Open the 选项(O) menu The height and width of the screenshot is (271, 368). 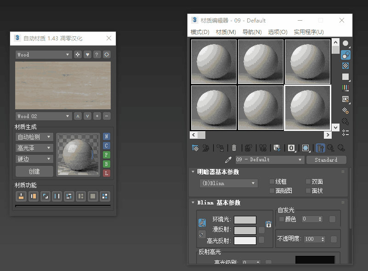(277, 32)
